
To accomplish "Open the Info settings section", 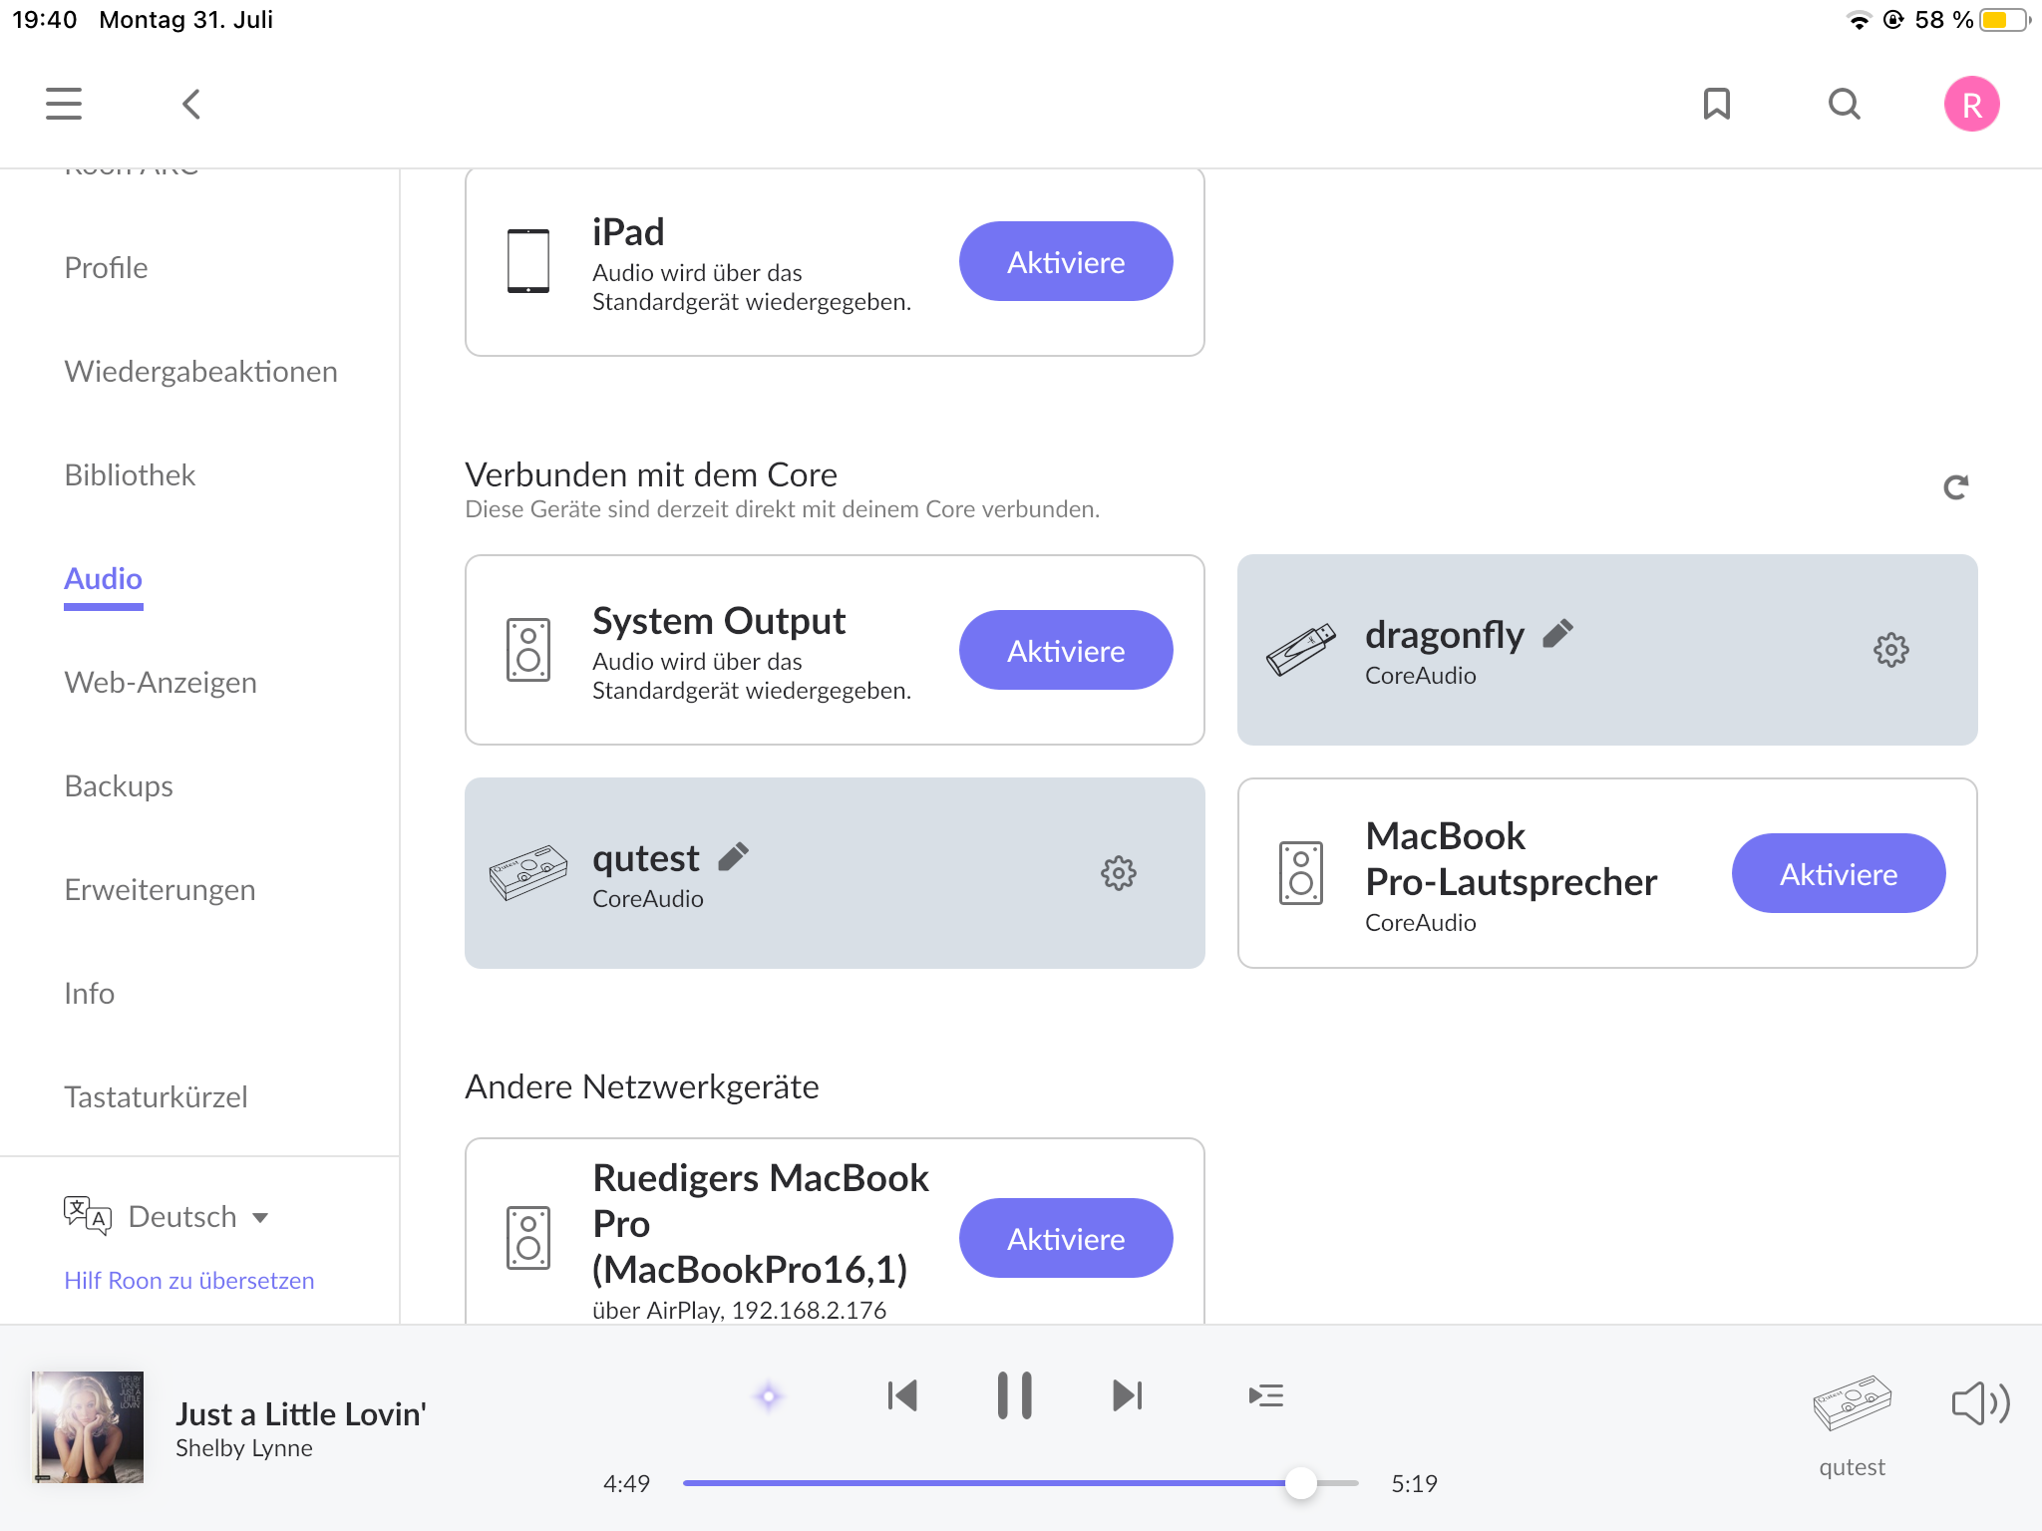I will click(x=89, y=994).
